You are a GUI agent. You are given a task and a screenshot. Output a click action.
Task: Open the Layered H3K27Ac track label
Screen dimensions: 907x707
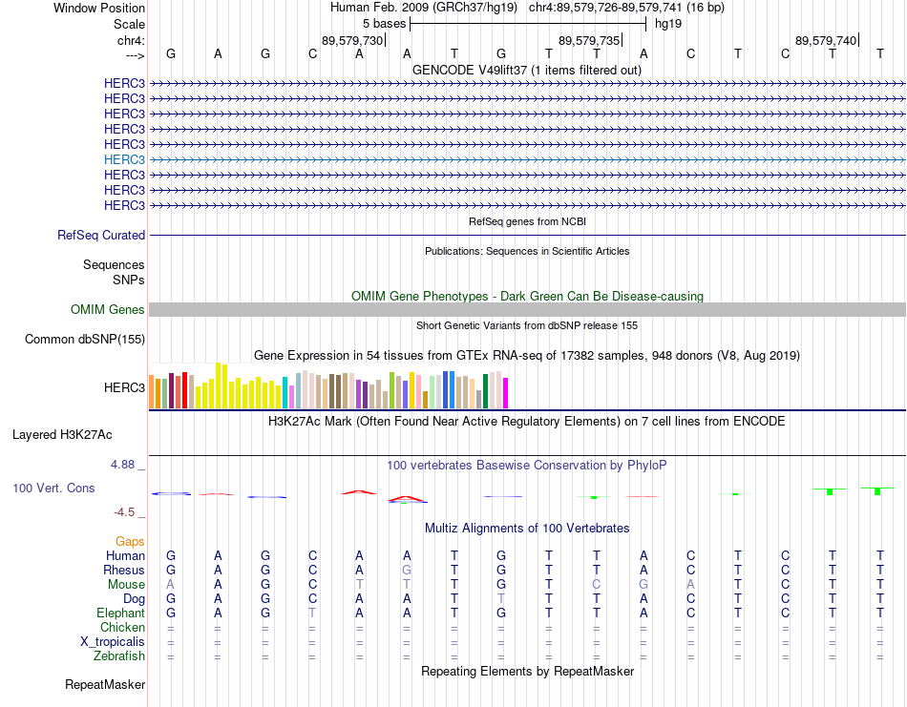pos(62,435)
